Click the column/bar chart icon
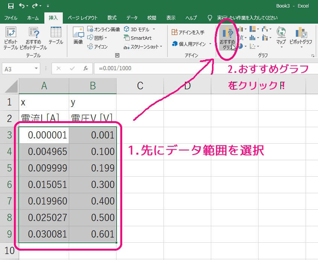The height and width of the screenshot is (260, 318). pos(241,29)
